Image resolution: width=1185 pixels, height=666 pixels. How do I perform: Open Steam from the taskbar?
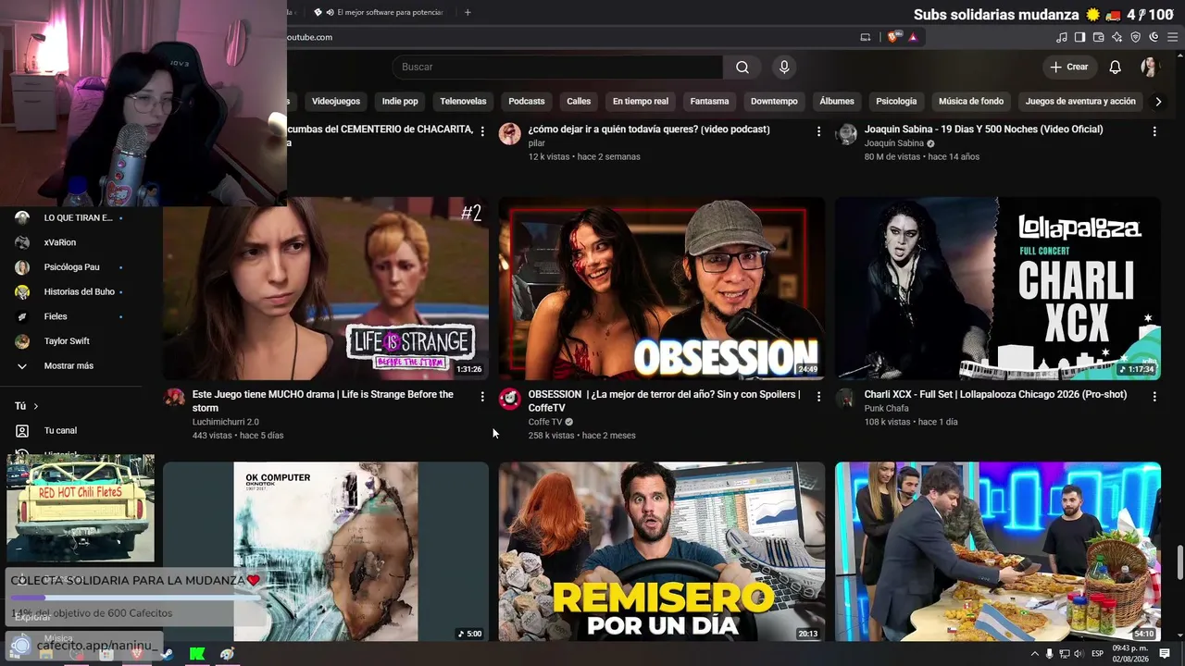pos(166,654)
